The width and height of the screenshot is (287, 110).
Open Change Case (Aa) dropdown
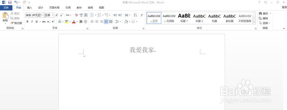point(69,15)
